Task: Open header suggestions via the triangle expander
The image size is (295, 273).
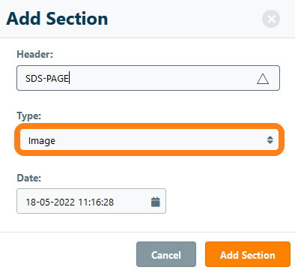Action: (263, 79)
